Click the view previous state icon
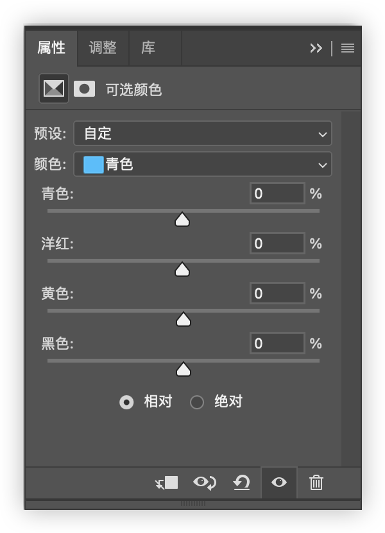 click(205, 482)
